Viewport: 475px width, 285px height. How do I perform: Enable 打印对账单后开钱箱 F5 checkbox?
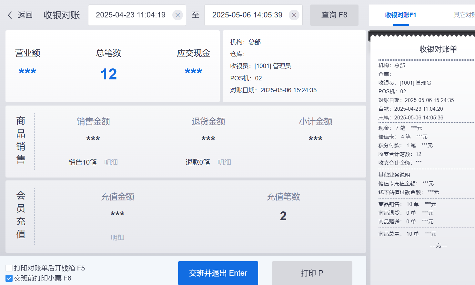click(x=9, y=268)
